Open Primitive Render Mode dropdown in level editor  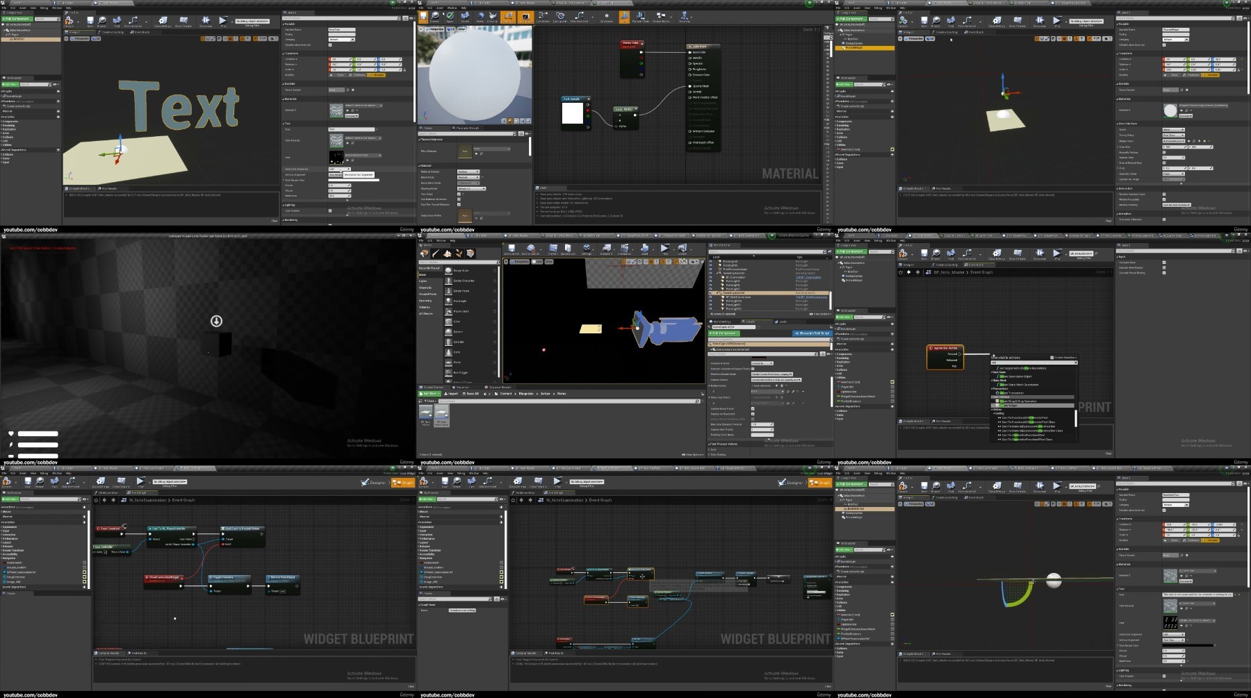tap(771, 374)
